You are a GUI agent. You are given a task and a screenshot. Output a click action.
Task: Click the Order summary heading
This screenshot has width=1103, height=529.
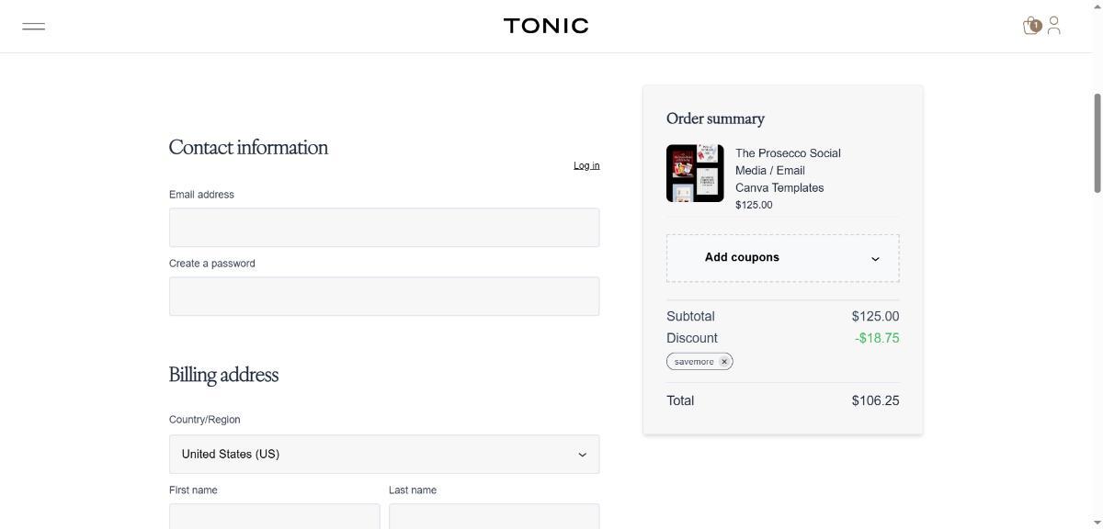(x=715, y=118)
